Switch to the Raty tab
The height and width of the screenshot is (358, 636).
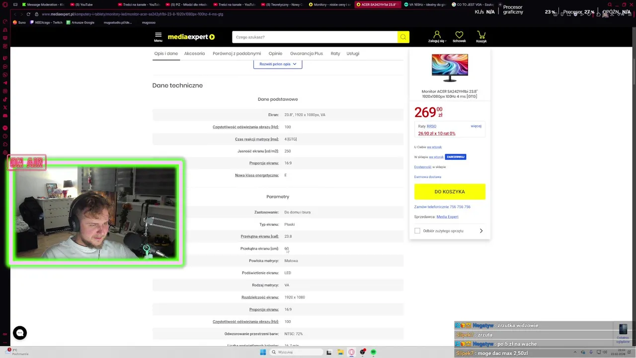click(x=335, y=53)
